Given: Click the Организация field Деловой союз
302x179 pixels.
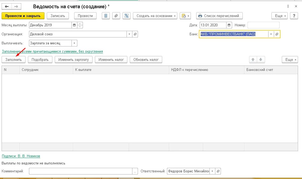Looking at the screenshot, I should 78,34.
